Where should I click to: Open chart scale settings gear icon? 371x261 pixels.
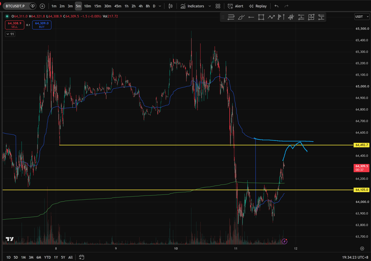[x=362, y=248]
